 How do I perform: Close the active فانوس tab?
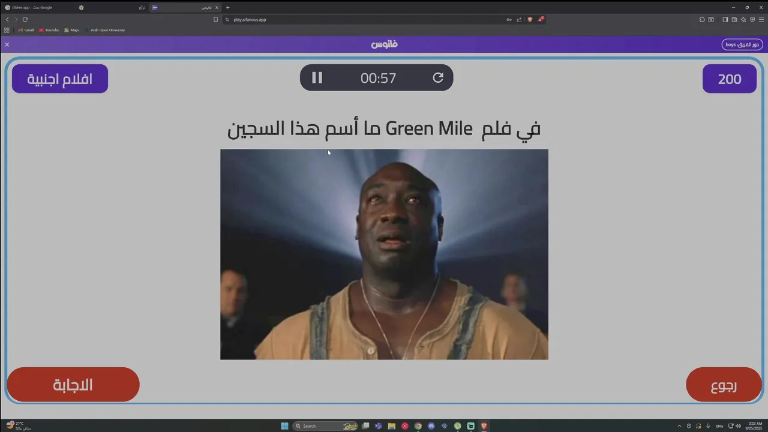217,7
